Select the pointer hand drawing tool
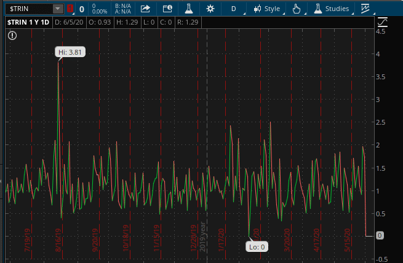This screenshot has width=403, height=263. pyautogui.click(x=297, y=9)
